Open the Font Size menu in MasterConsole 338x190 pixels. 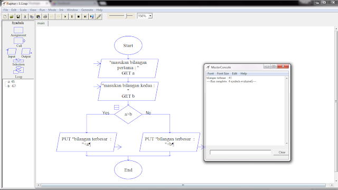point(223,73)
